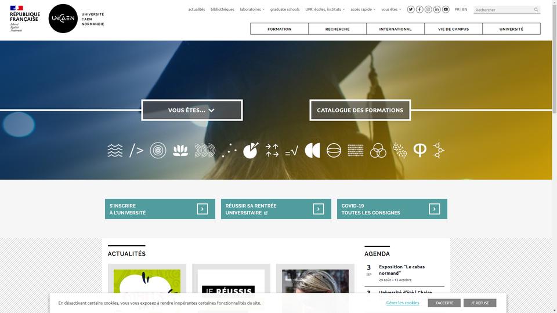
Task: Select the code slash-bracket discipline icon
Action: [136, 151]
